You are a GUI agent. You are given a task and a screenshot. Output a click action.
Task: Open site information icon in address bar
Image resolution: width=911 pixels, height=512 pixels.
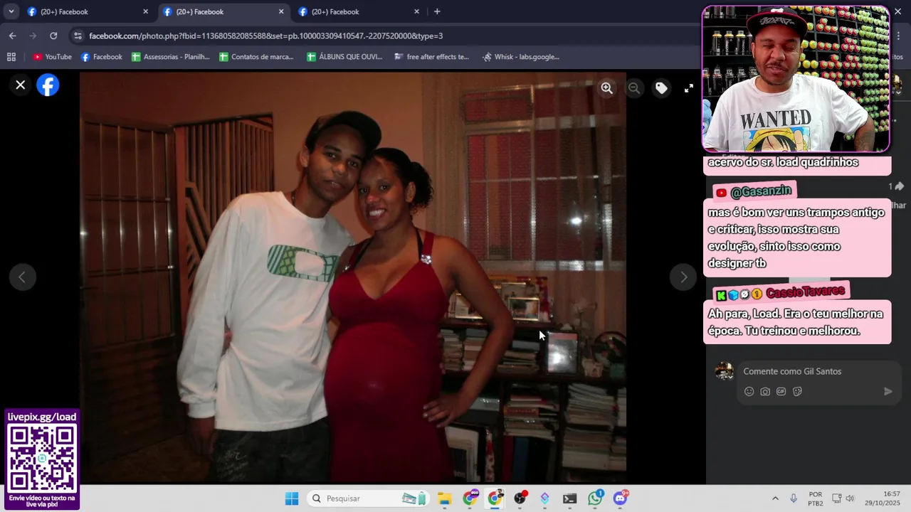click(78, 36)
